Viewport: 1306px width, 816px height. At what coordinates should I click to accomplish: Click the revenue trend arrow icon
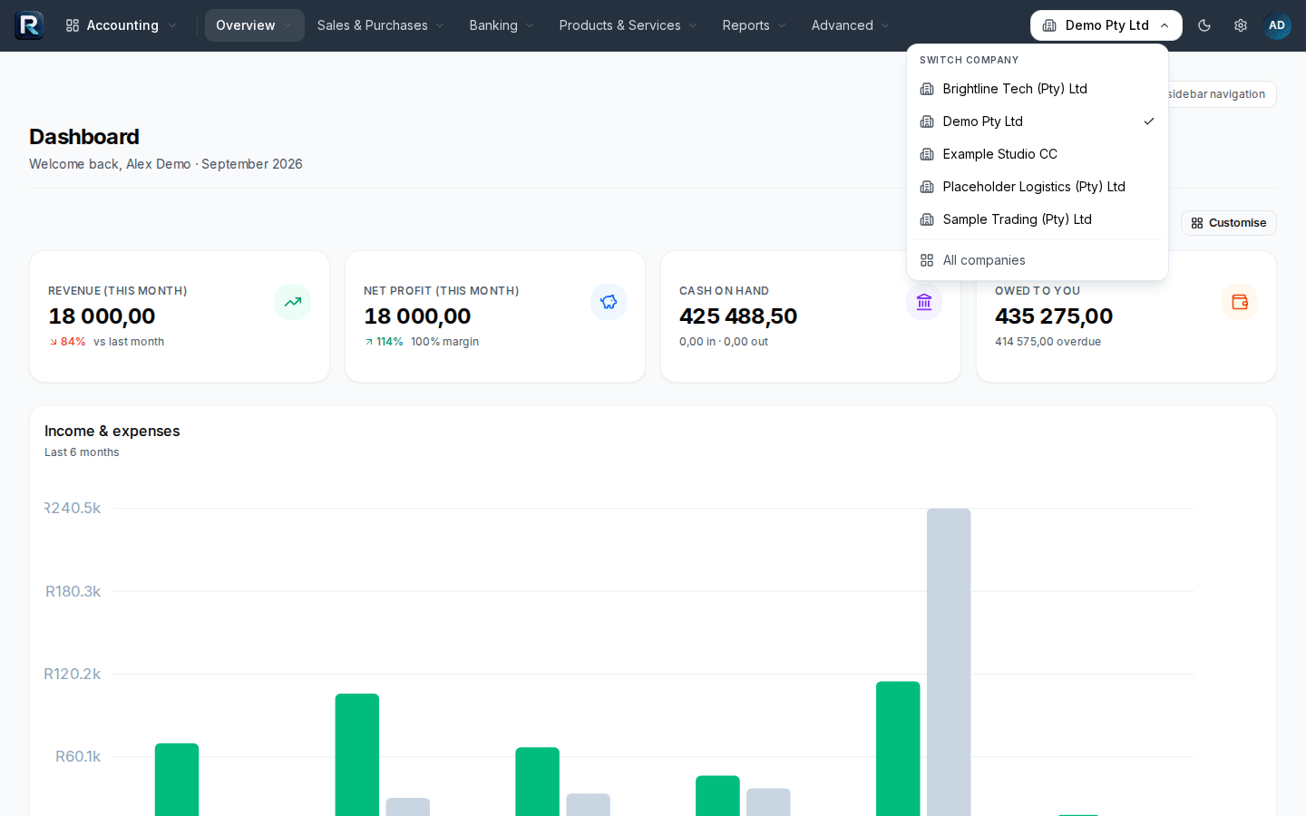[x=293, y=302]
